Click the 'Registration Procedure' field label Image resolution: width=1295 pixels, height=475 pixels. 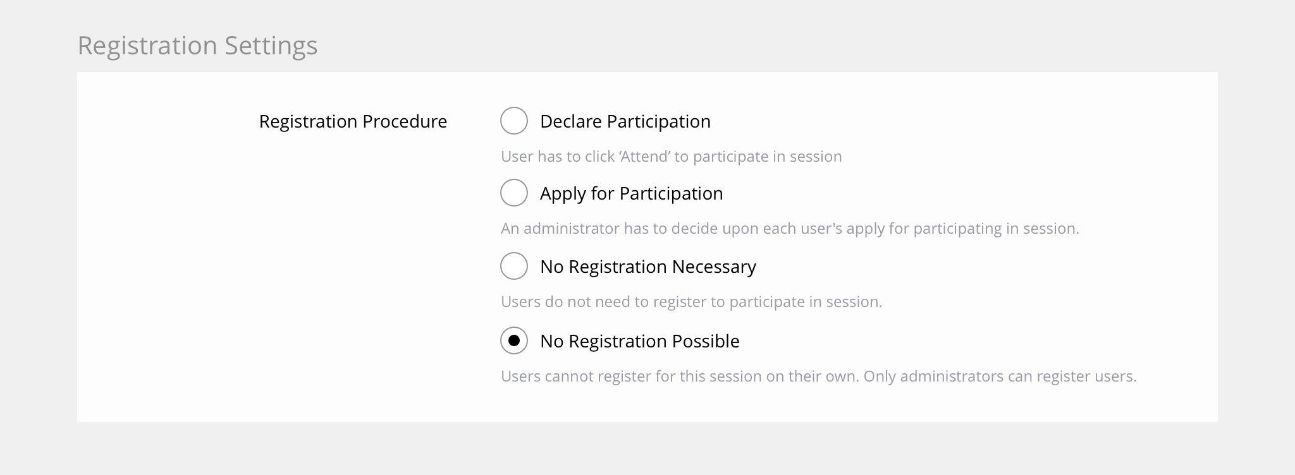pos(353,121)
